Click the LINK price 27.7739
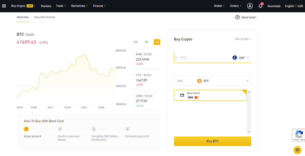305x156 pixels. 141,101
